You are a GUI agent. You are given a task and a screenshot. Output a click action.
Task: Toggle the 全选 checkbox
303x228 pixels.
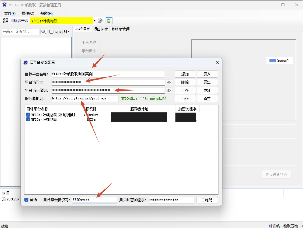[27, 200]
